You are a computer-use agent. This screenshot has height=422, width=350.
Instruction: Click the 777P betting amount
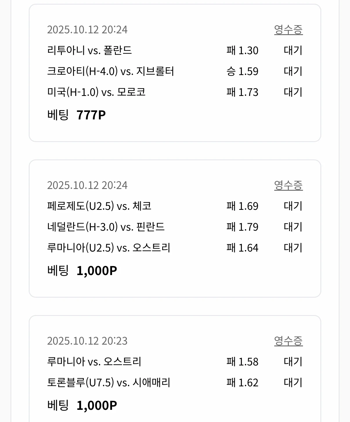(x=91, y=115)
